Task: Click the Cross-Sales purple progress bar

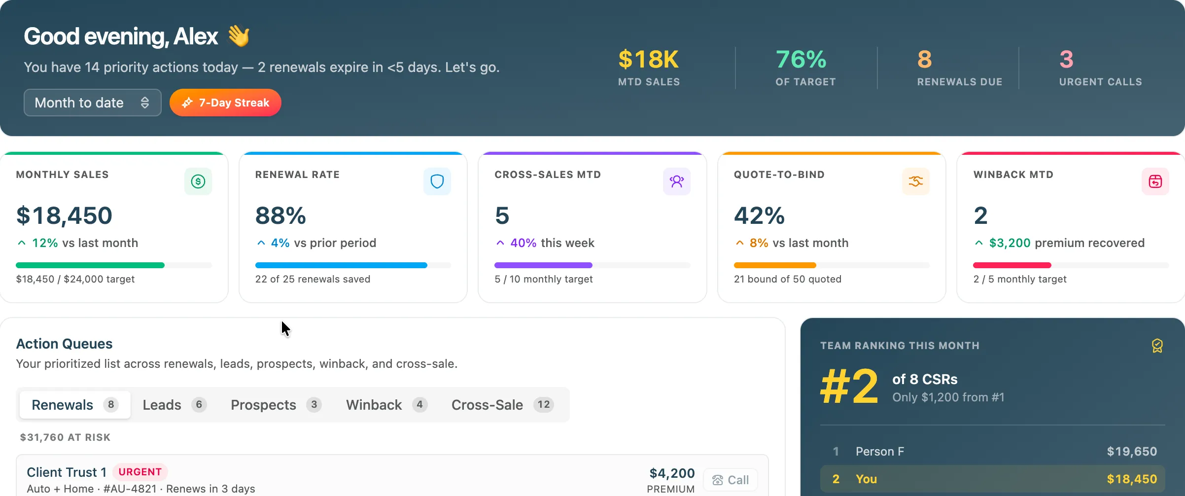Action: (543, 265)
